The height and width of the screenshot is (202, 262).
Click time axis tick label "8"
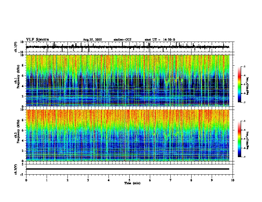(x=191, y=180)
